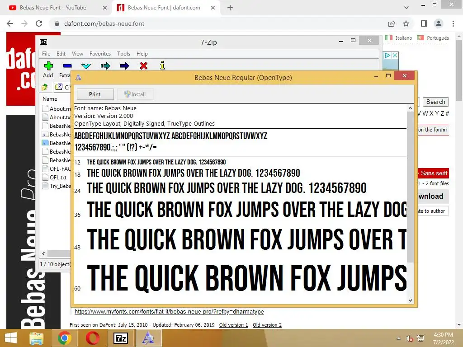Open Google Chrome from the taskbar
Viewport: 463px width, 347px height.
coord(64,338)
